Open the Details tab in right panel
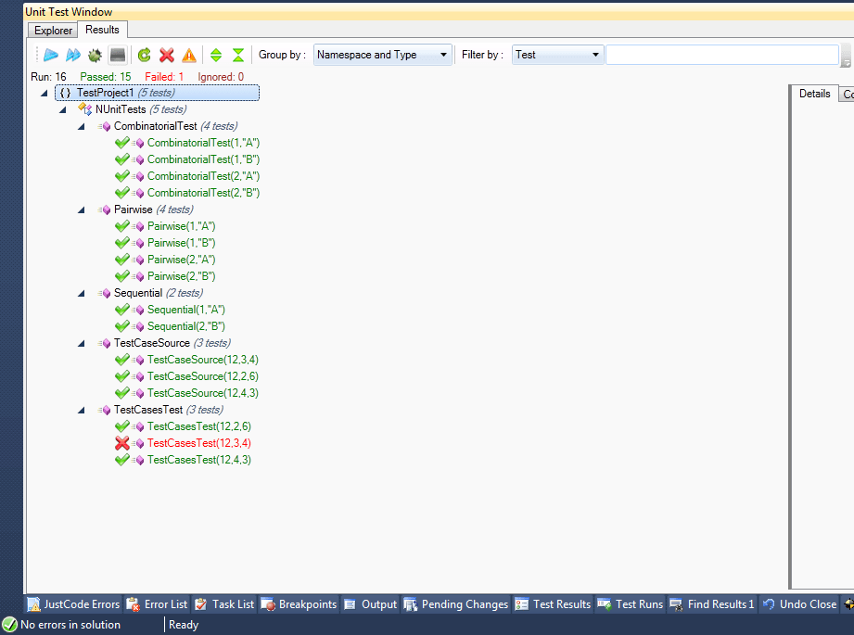This screenshot has height=635, width=854. coord(814,94)
